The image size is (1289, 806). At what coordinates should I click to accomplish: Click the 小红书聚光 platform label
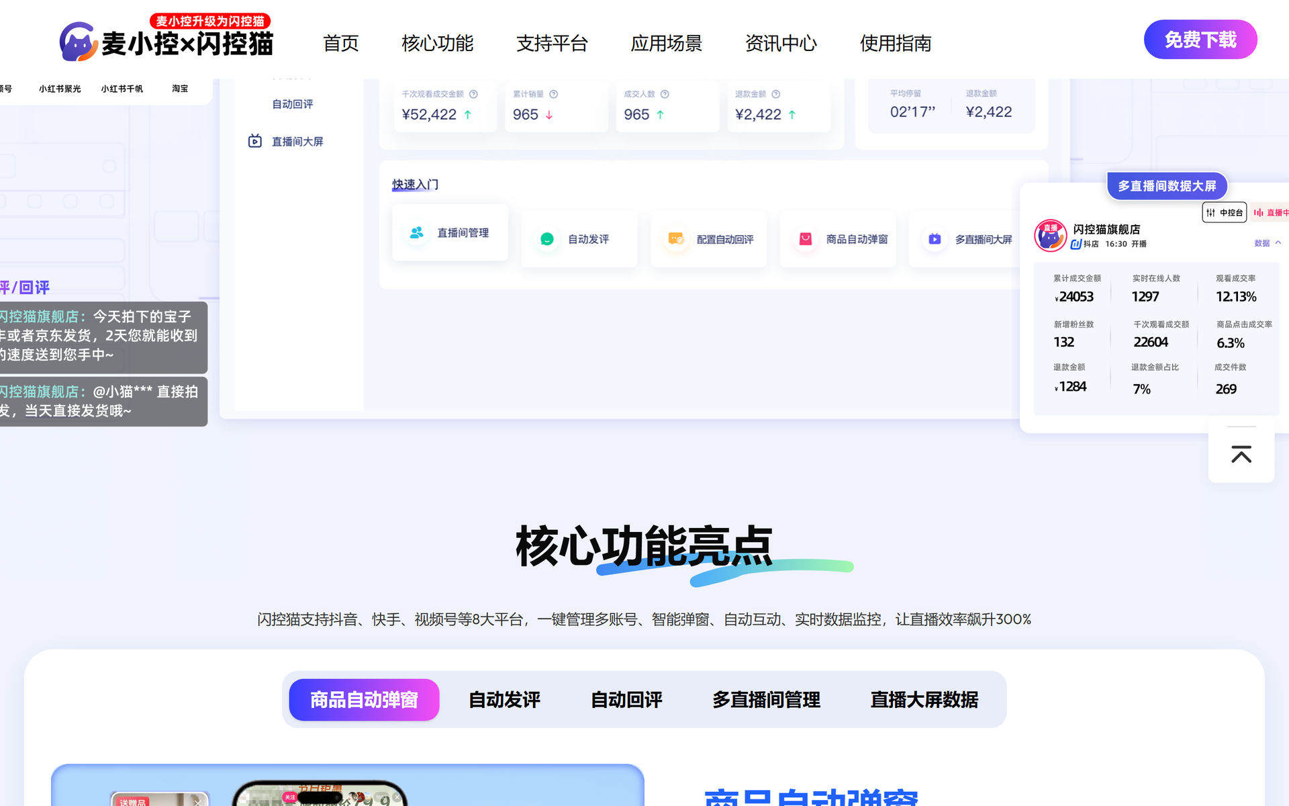click(60, 89)
